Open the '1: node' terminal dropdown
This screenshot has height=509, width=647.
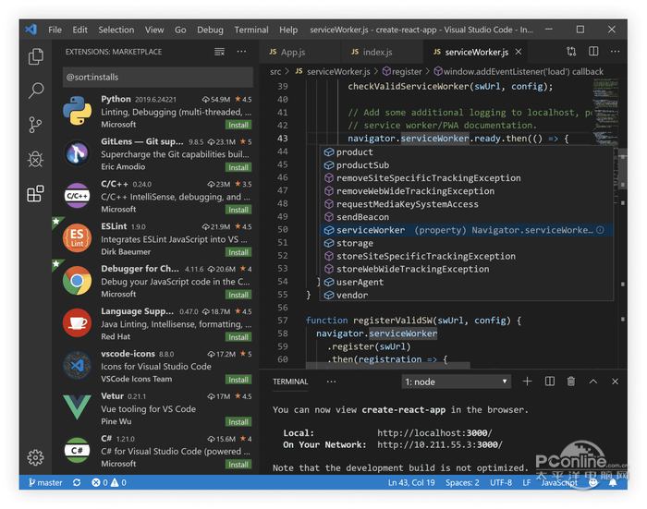(x=457, y=382)
